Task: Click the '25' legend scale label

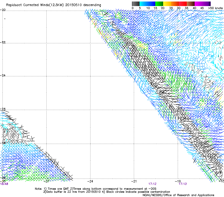Action: pos(171,8)
